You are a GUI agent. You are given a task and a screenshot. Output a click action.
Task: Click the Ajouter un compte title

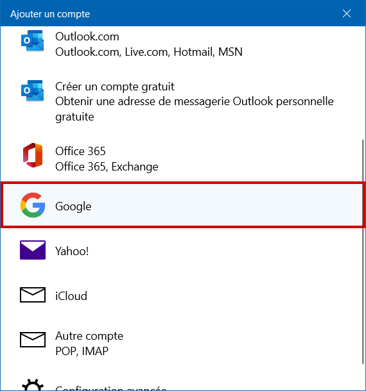point(50,14)
